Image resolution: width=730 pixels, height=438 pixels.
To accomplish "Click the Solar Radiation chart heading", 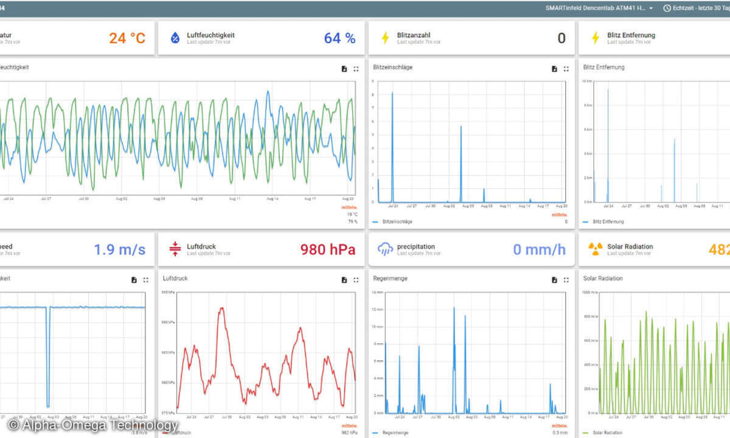I will tap(603, 278).
